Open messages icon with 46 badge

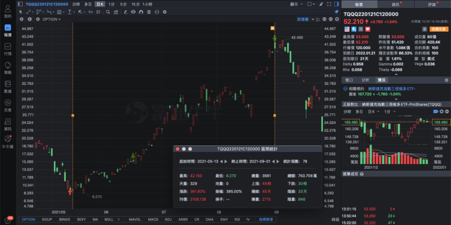click(8, 220)
